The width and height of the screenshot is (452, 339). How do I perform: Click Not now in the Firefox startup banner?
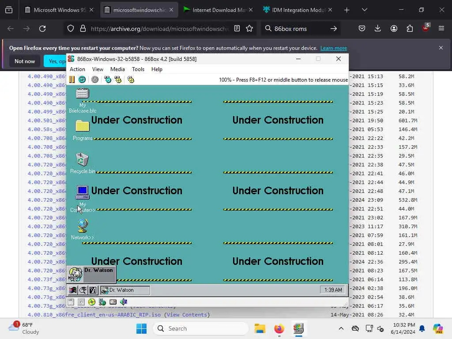click(x=25, y=61)
